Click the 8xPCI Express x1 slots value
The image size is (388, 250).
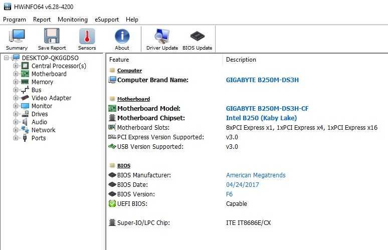302,128
